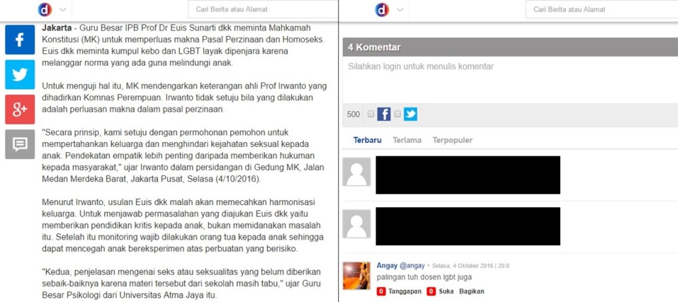The image size is (678, 302).
Task: Click Twitter icon in the comment form
Action: pos(411,114)
